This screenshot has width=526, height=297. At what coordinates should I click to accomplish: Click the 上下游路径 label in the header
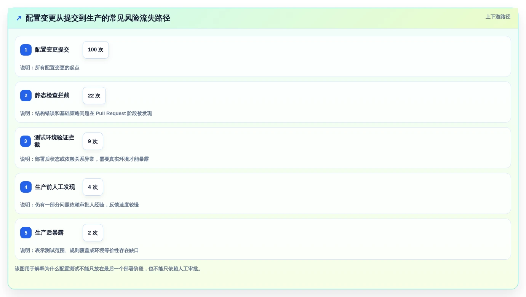[x=498, y=17]
